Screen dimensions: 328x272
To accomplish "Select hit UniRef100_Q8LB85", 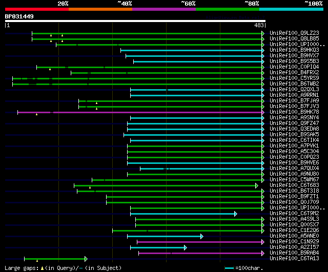I will pos(294,39).
